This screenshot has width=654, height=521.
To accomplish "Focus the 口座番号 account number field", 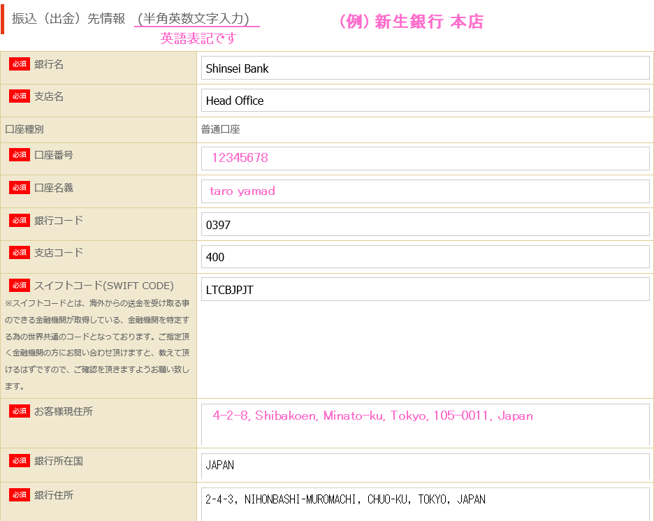I will point(425,159).
